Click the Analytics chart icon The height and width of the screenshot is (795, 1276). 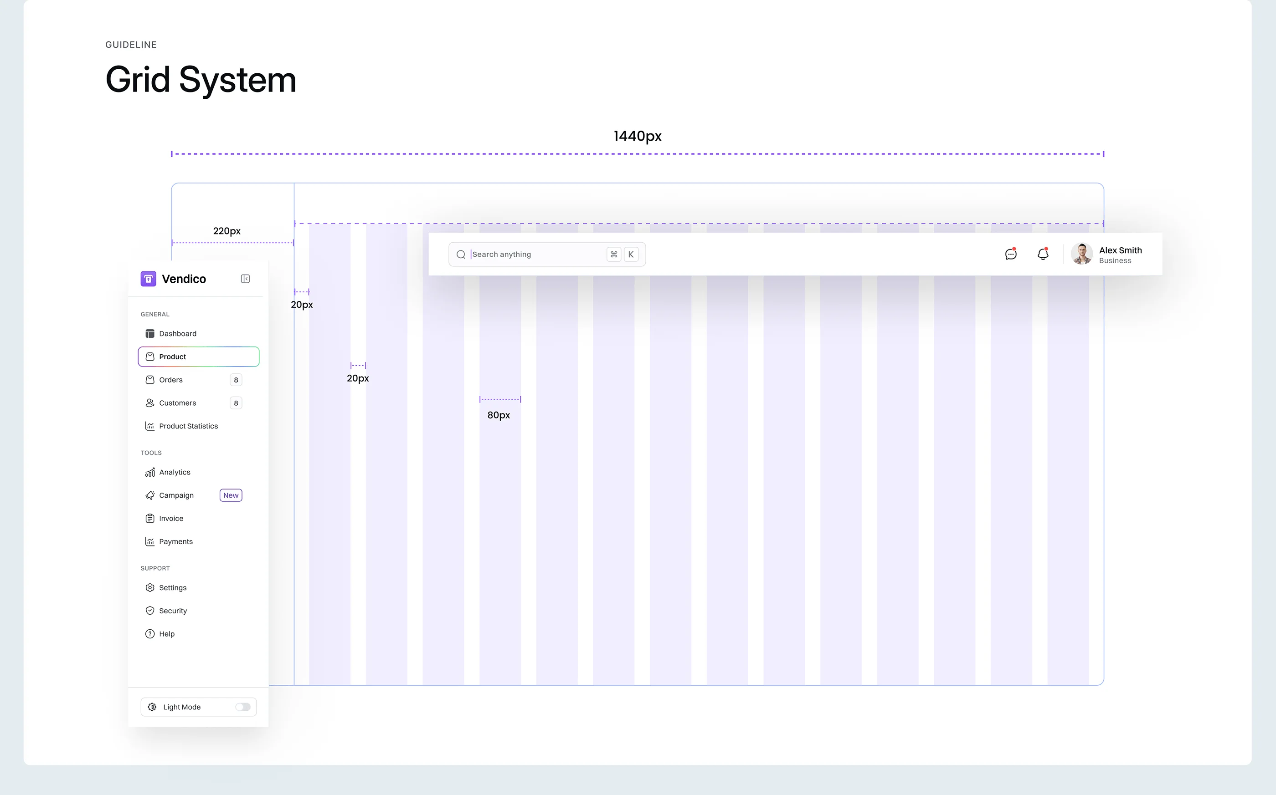pyautogui.click(x=150, y=472)
